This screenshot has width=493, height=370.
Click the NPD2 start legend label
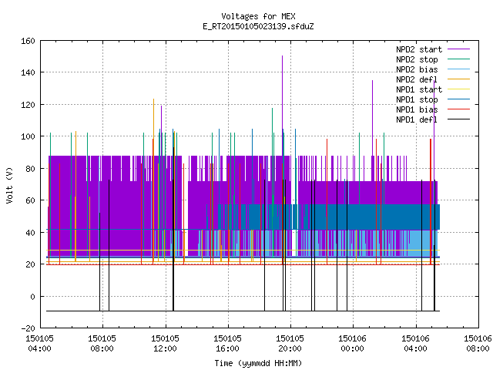click(x=419, y=49)
